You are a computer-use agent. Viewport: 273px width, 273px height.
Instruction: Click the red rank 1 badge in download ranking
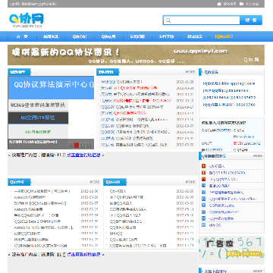click(x=204, y=166)
